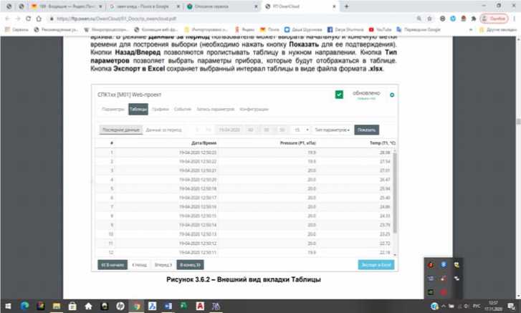The width and height of the screenshot is (521, 313).
Task: Open File Explorer from the taskbar
Action: (x=56, y=306)
